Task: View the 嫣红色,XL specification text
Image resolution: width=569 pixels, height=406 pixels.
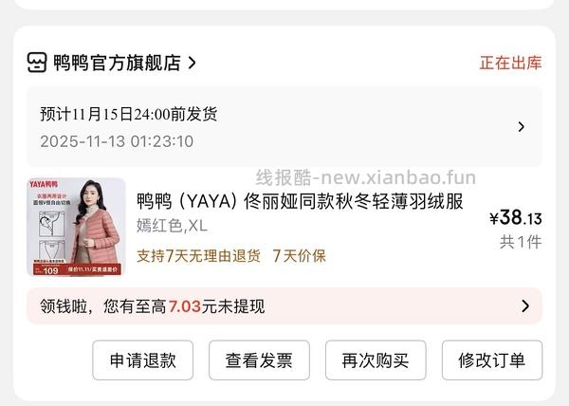Action: pyautogui.click(x=172, y=226)
